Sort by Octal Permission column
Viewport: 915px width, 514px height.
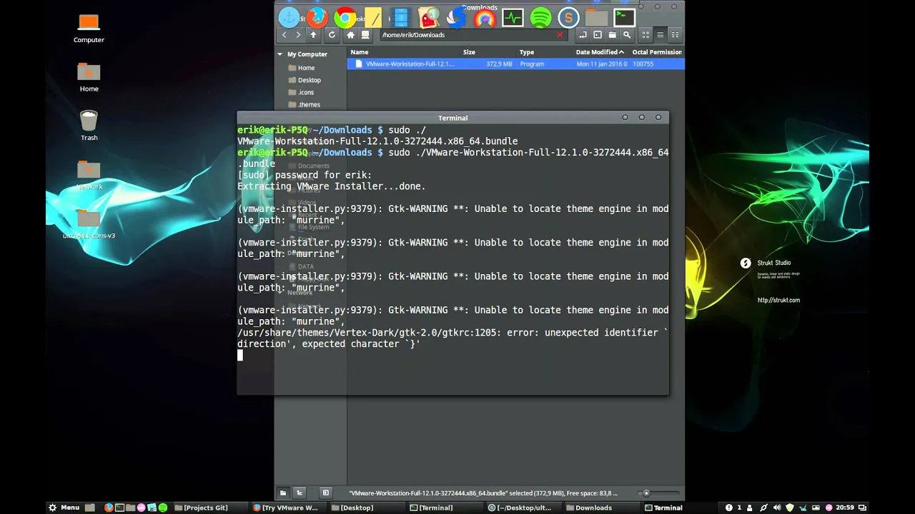657,52
